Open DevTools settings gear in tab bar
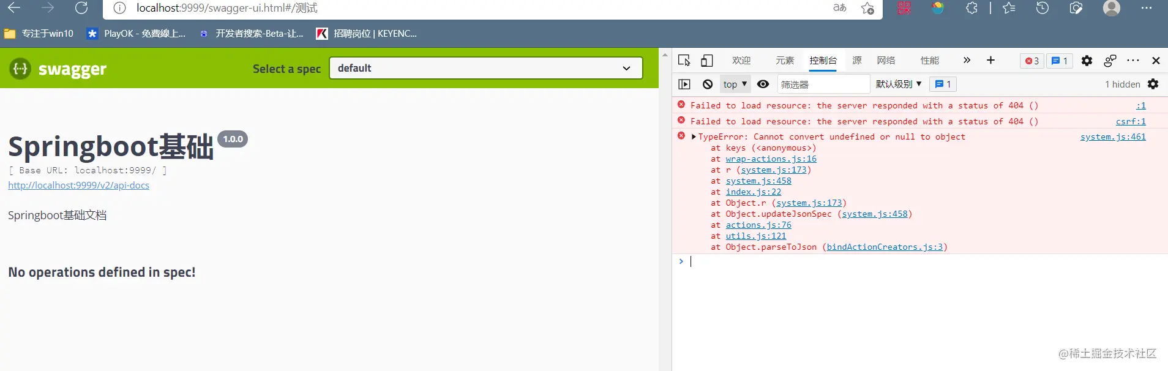Image resolution: width=1168 pixels, height=371 pixels. coord(1087,61)
